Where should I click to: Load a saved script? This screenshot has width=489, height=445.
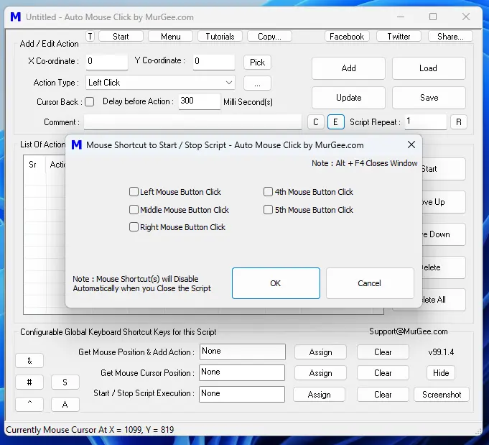coord(429,68)
